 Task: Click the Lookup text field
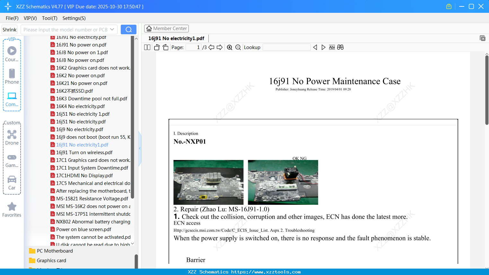(287, 47)
